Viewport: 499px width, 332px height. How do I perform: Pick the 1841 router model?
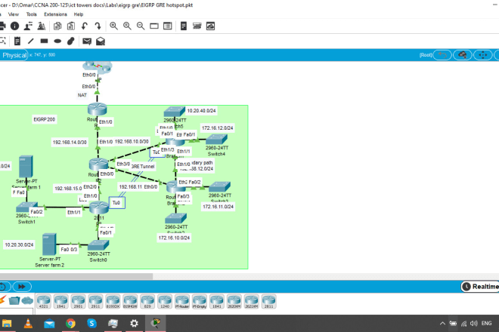(217, 302)
